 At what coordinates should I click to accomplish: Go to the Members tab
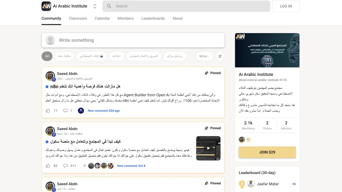point(126,18)
